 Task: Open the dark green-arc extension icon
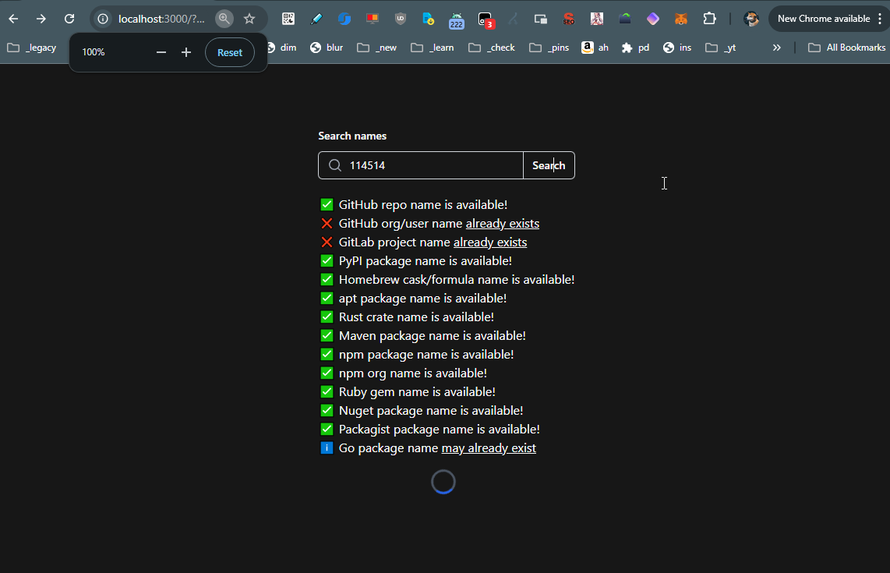pyautogui.click(x=625, y=19)
